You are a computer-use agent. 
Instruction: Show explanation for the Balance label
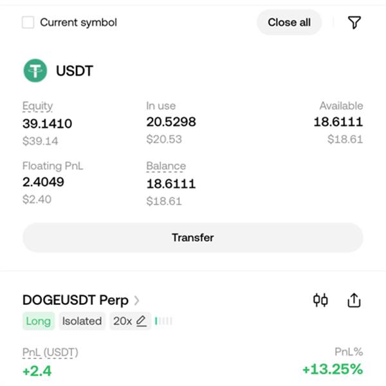pyautogui.click(x=166, y=166)
